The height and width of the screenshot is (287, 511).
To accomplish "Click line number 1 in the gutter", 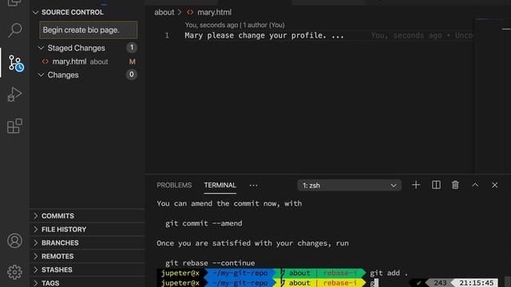I will point(167,35).
